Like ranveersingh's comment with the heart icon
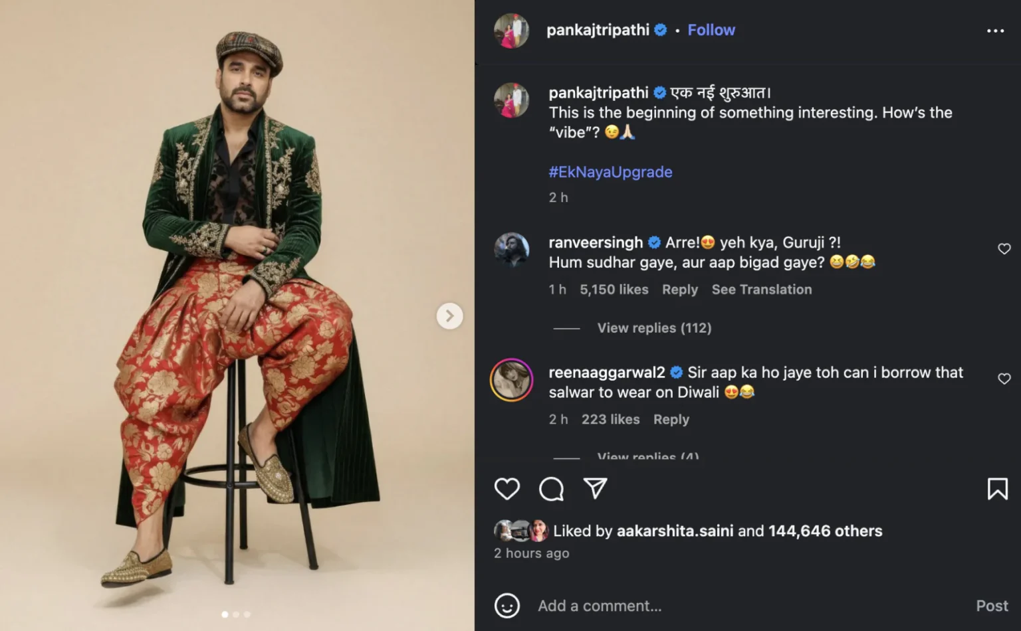This screenshot has height=631, width=1021. coord(1004,248)
